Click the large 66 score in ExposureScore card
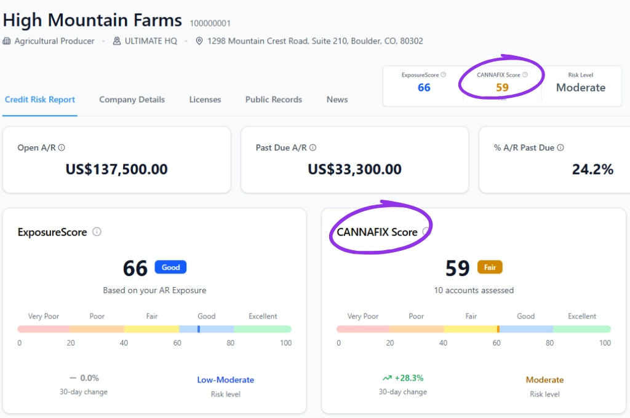Screen dimensions: 630x418 point(135,268)
